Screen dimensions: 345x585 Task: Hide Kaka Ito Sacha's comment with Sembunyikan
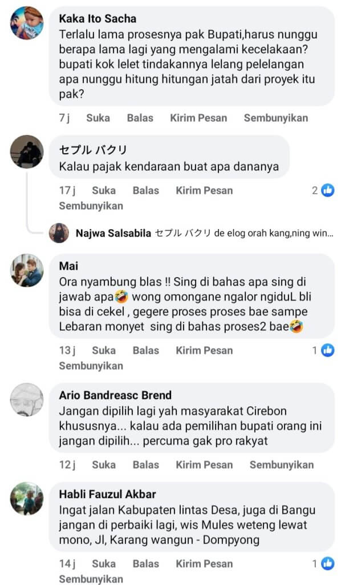[x=275, y=118]
